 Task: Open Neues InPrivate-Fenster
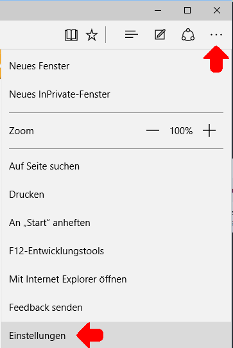tap(116, 94)
